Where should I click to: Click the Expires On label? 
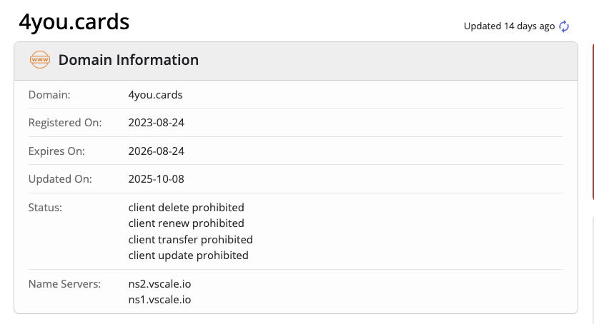tap(56, 151)
